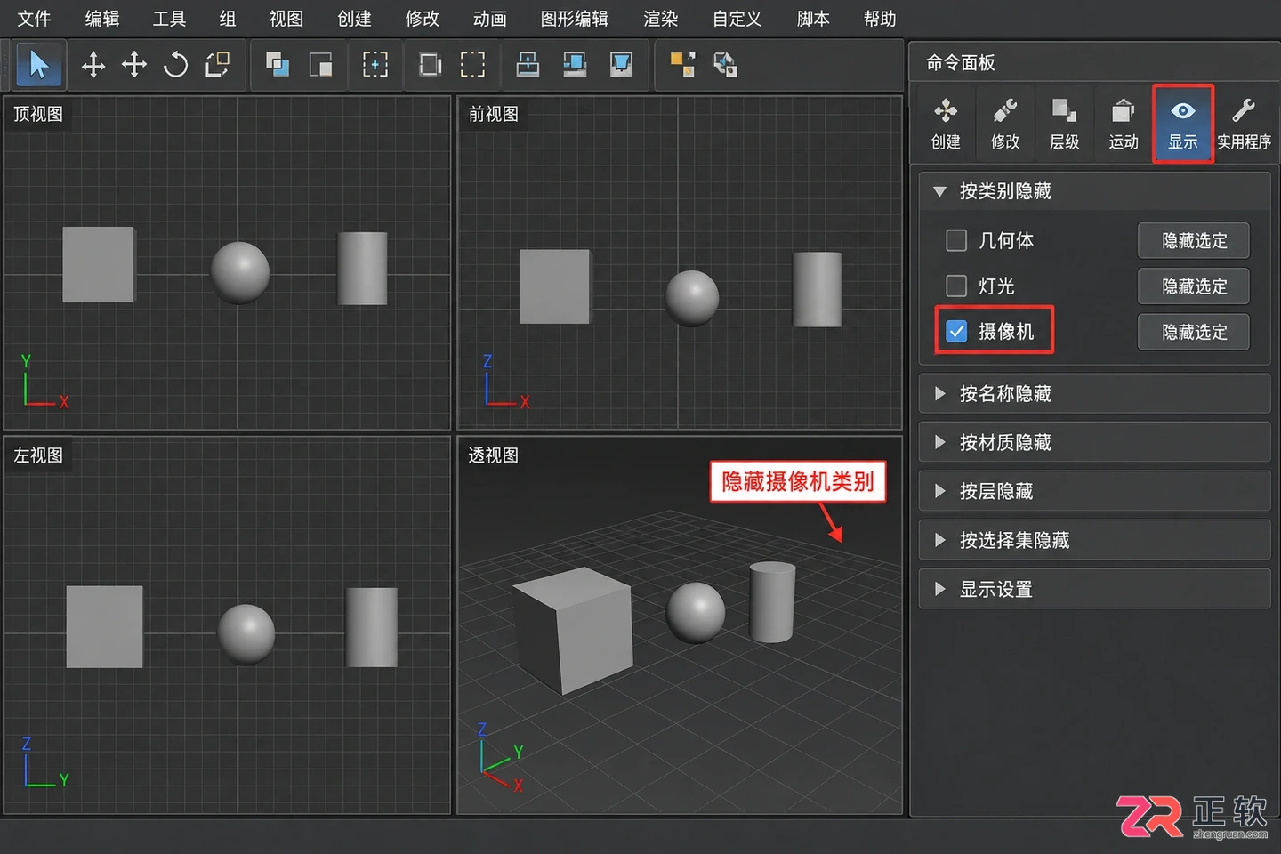The image size is (1281, 854).
Task: Expand the 按选择集隐藏 rollout
Action: 1094,540
